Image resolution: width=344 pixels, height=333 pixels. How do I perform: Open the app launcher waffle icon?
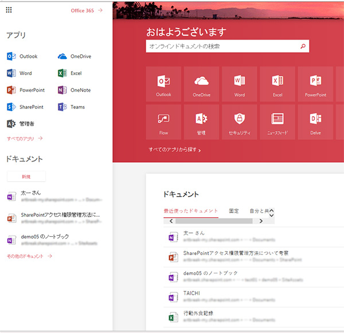9,10
